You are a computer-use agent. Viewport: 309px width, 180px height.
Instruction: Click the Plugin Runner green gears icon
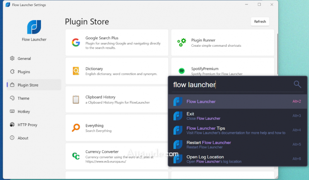[x=182, y=42]
